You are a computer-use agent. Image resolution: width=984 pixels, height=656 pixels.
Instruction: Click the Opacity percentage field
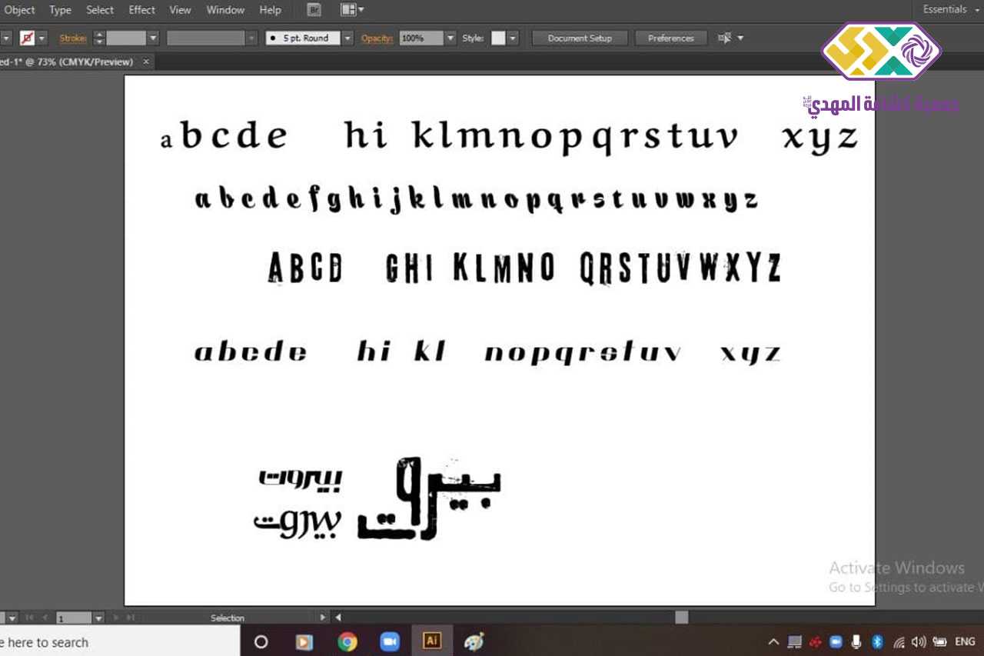(x=421, y=38)
